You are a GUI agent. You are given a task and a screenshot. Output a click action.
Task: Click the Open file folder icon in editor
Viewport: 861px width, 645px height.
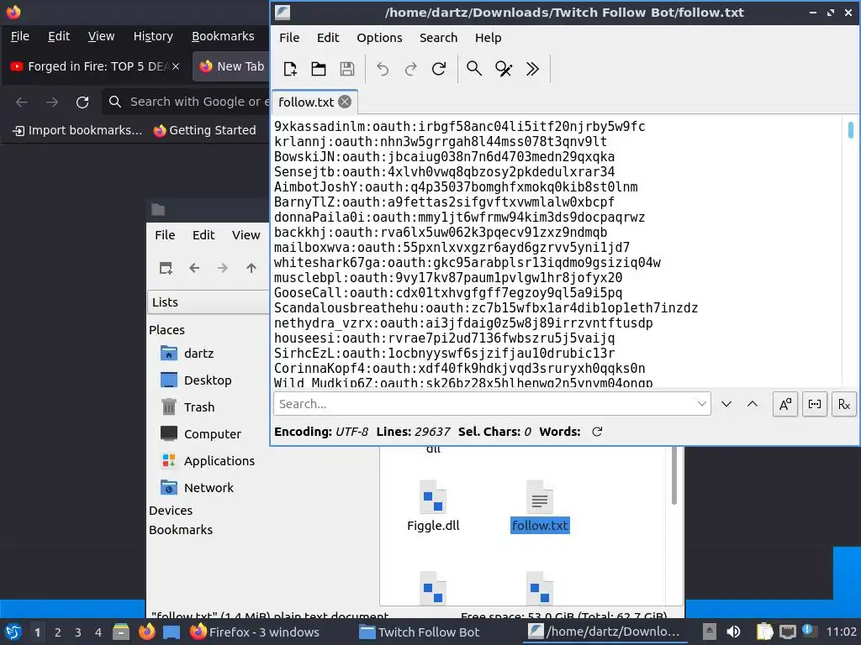[319, 69]
